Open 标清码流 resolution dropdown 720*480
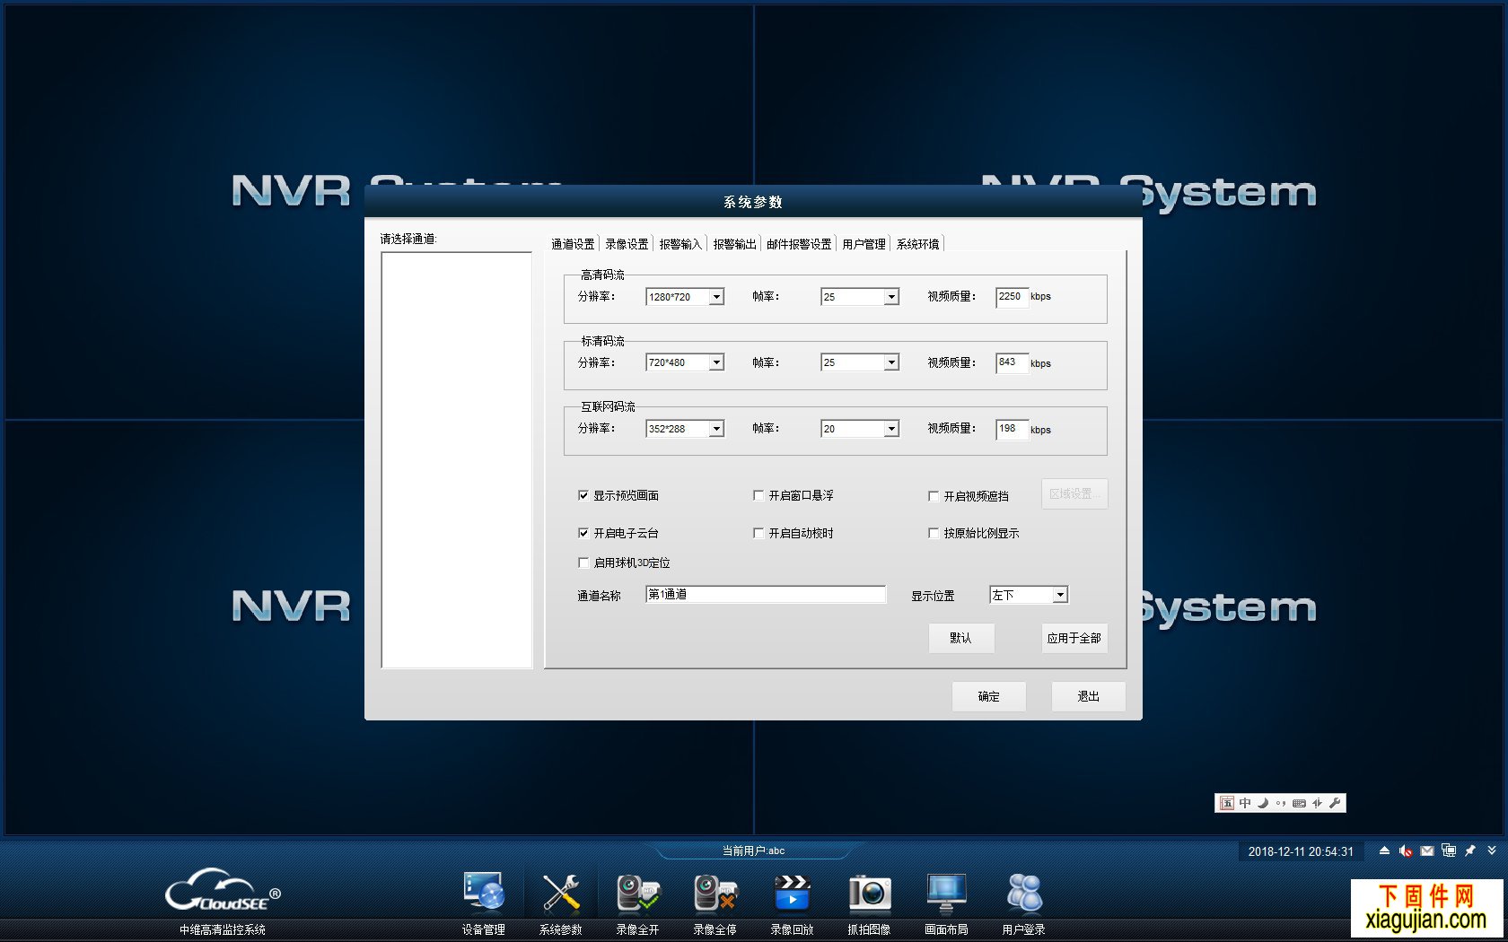 685,362
